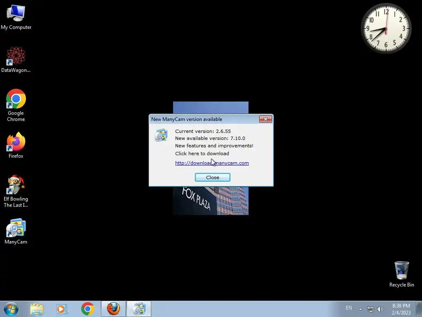Select the Firefox desktop shortcut
422x317 pixels.
(x=16, y=145)
